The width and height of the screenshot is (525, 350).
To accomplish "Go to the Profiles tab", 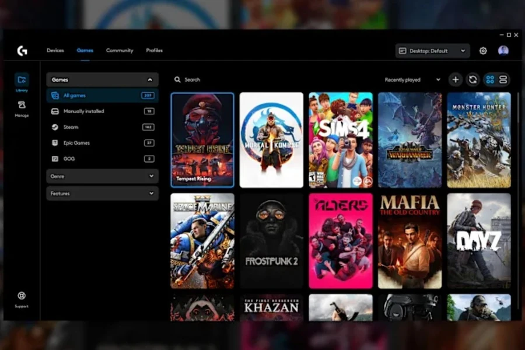I will 155,51.
